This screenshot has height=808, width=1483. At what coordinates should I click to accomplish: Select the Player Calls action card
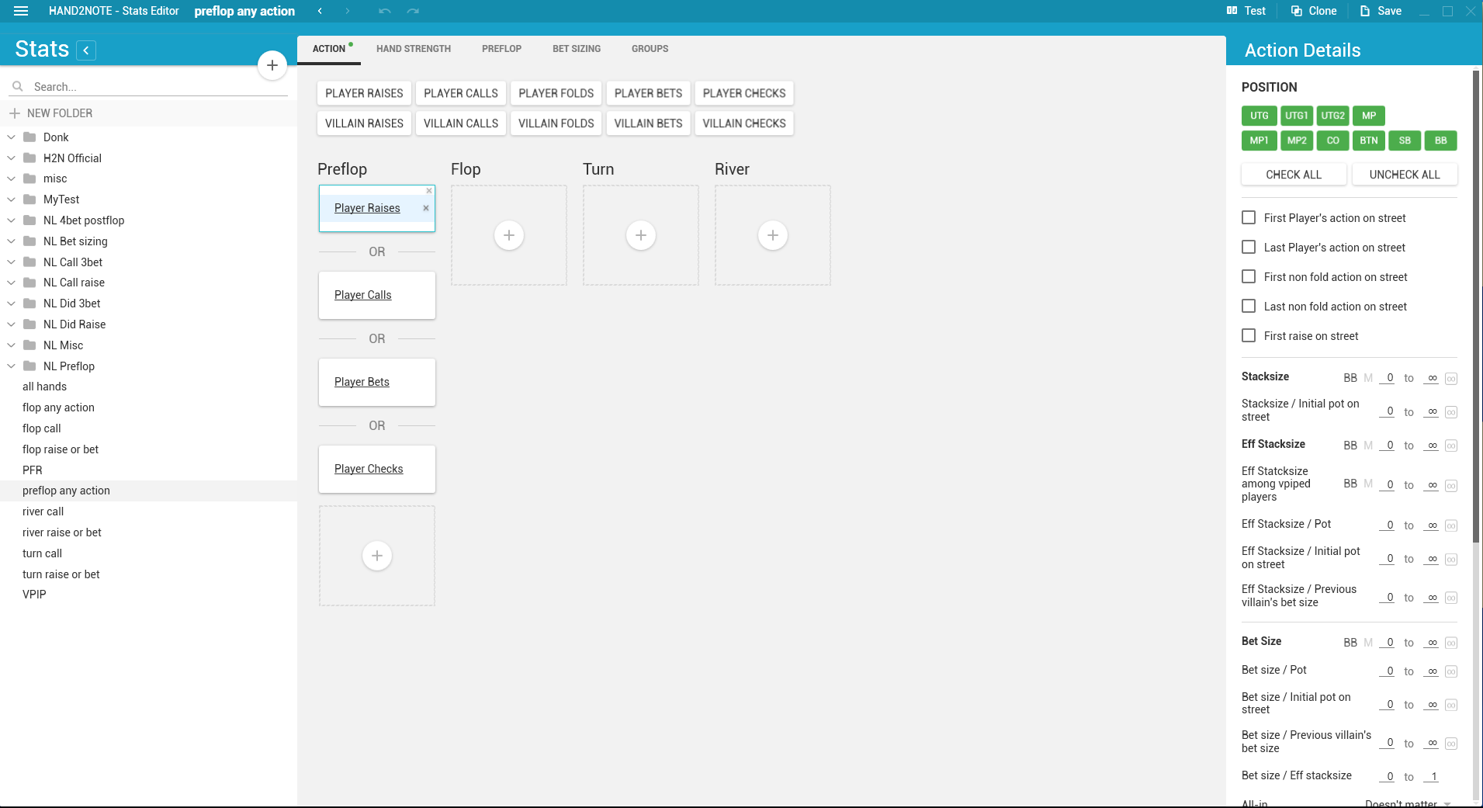[377, 295]
